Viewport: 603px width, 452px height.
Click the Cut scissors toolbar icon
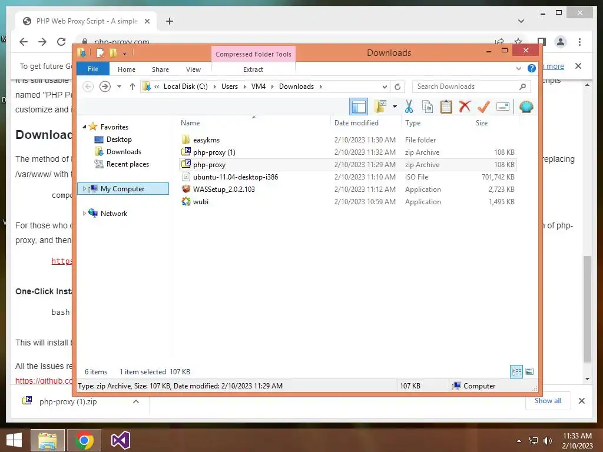[409, 107]
